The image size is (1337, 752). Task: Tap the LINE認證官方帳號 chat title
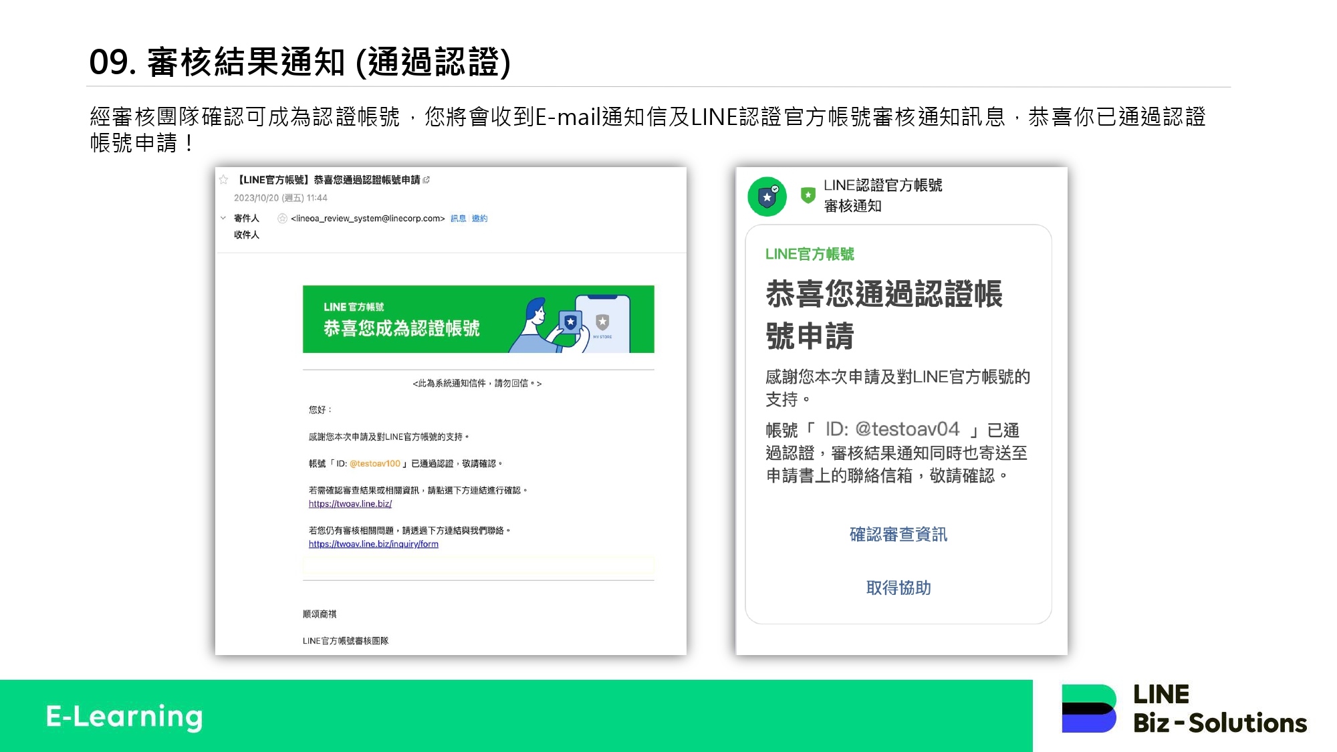[882, 185]
